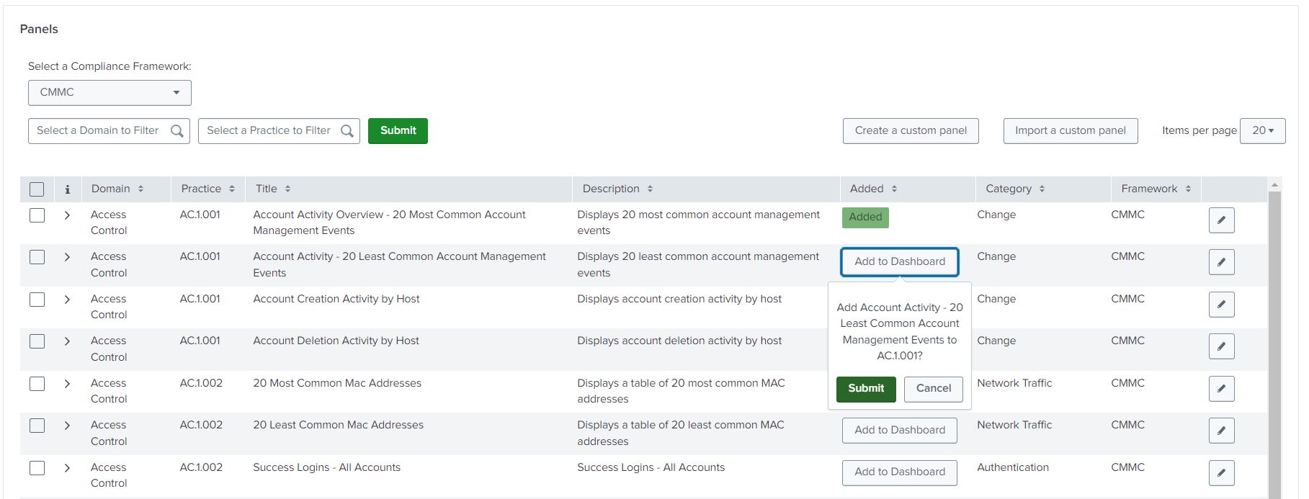Click the scrollbar up arrow
This screenshot has width=1309, height=499.
click(1274, 185)
